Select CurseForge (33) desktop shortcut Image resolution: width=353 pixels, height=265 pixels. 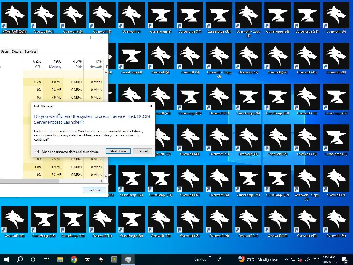(219, 18)
